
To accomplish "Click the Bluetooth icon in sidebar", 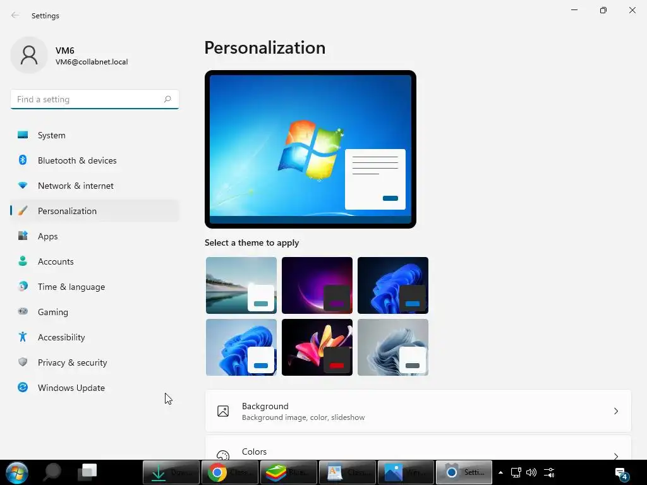I will (x=23, y=160).
